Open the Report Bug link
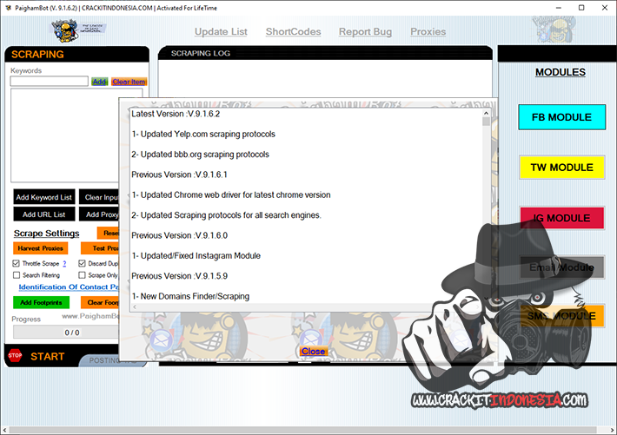 pos(365,32)
